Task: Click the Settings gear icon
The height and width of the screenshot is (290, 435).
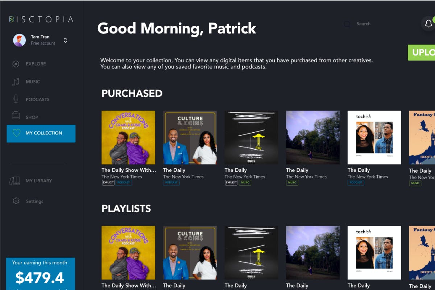Action: click(16, 201)
